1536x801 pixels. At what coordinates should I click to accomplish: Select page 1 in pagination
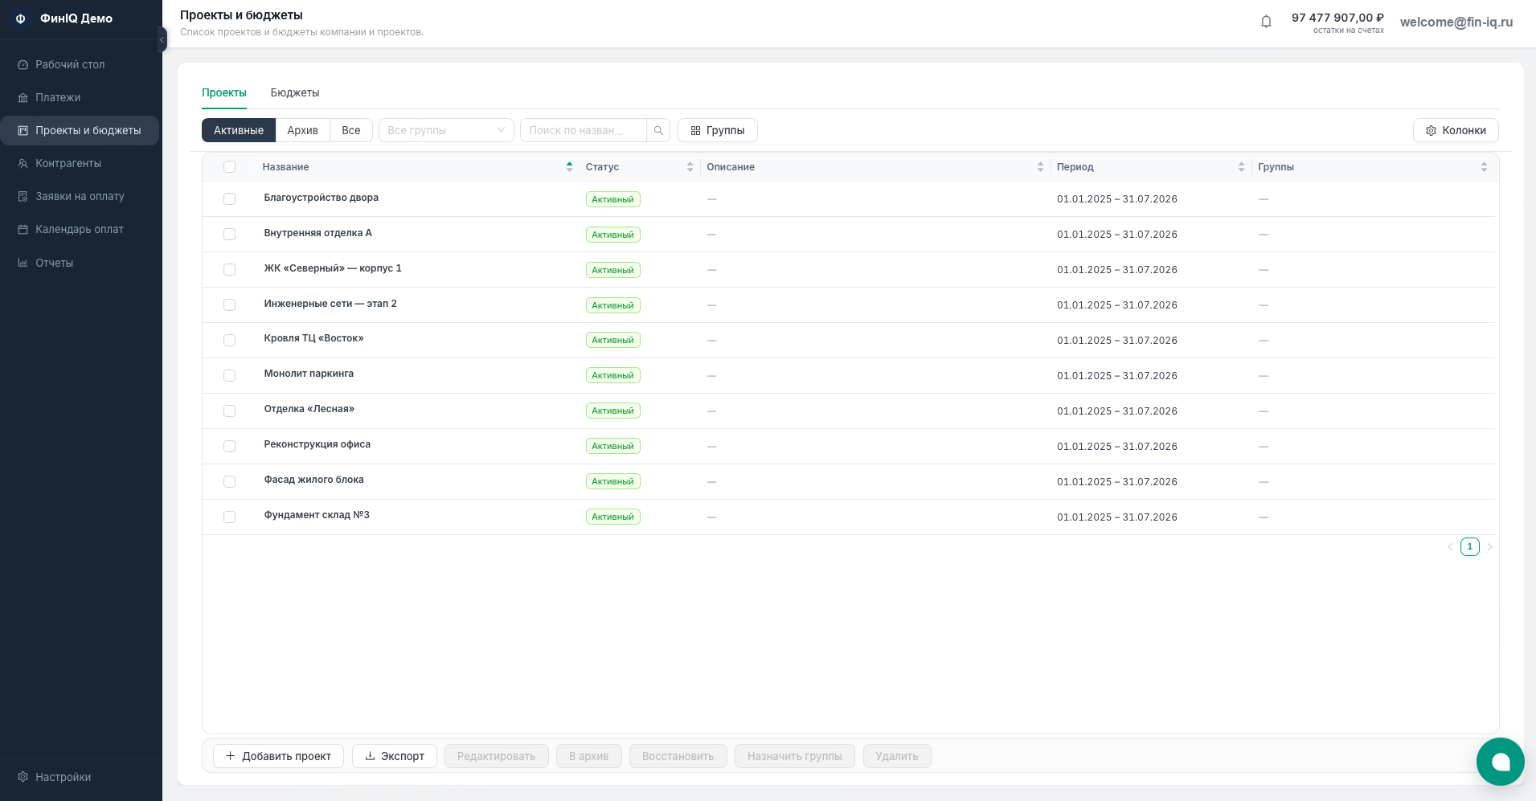pyautogui.click(x=1470, y=547)
